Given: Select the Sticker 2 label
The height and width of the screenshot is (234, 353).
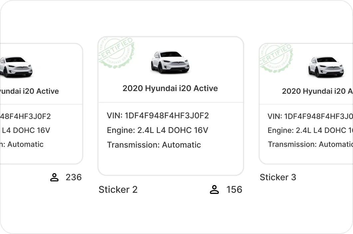Looking at the screenshot, I should (118, 190).
